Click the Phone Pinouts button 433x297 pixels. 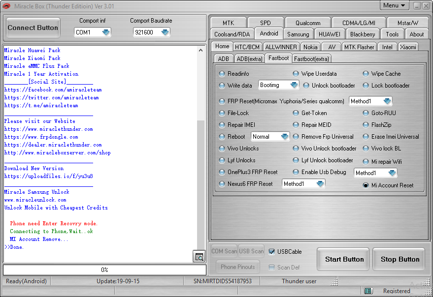click(237, 267)
